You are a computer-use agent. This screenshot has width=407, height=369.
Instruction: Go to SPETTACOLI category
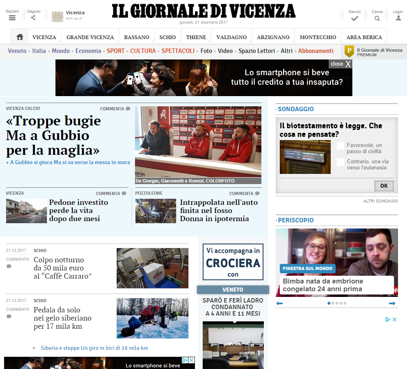pyautogui.click(x=178, y=51)
